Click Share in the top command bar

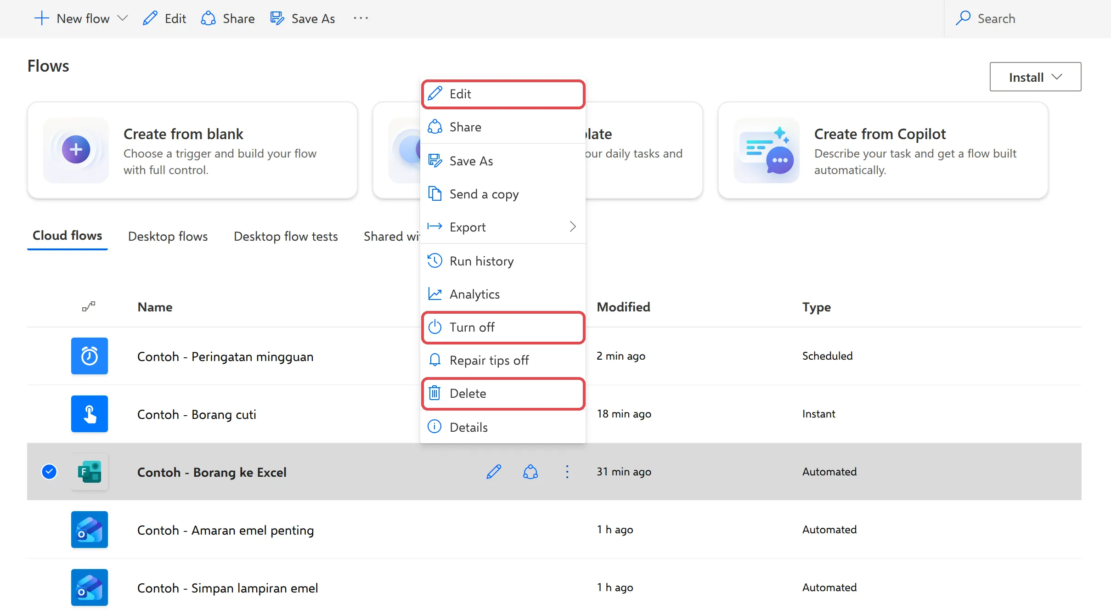pos(228,18)
